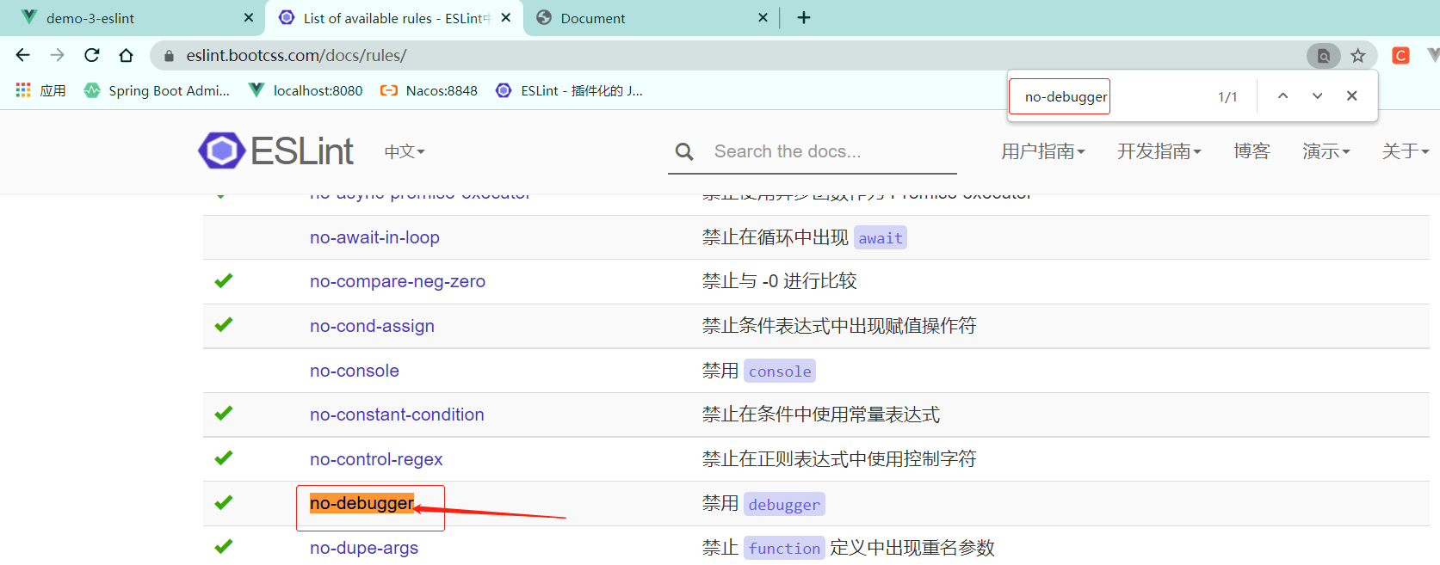Open the no-constant-condition rule
Viewport: 1440px width, 565px height.
pos(397,415)
